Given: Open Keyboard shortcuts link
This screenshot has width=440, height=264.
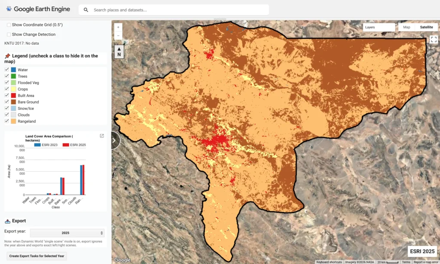Looking at the screenshot, I should 329,262.
